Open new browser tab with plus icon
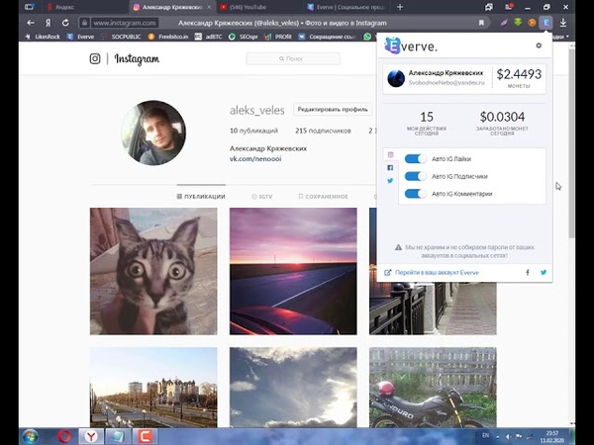Viewport: 594px width, 445px height. pos(400,7)
